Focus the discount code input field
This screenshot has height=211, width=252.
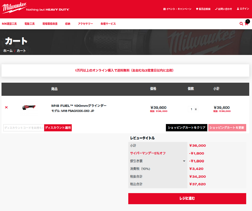(x=24, y=128)
